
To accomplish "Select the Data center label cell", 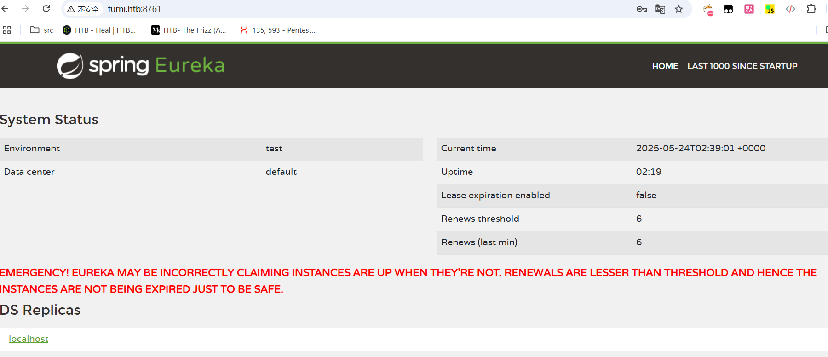I will point(29,172).
